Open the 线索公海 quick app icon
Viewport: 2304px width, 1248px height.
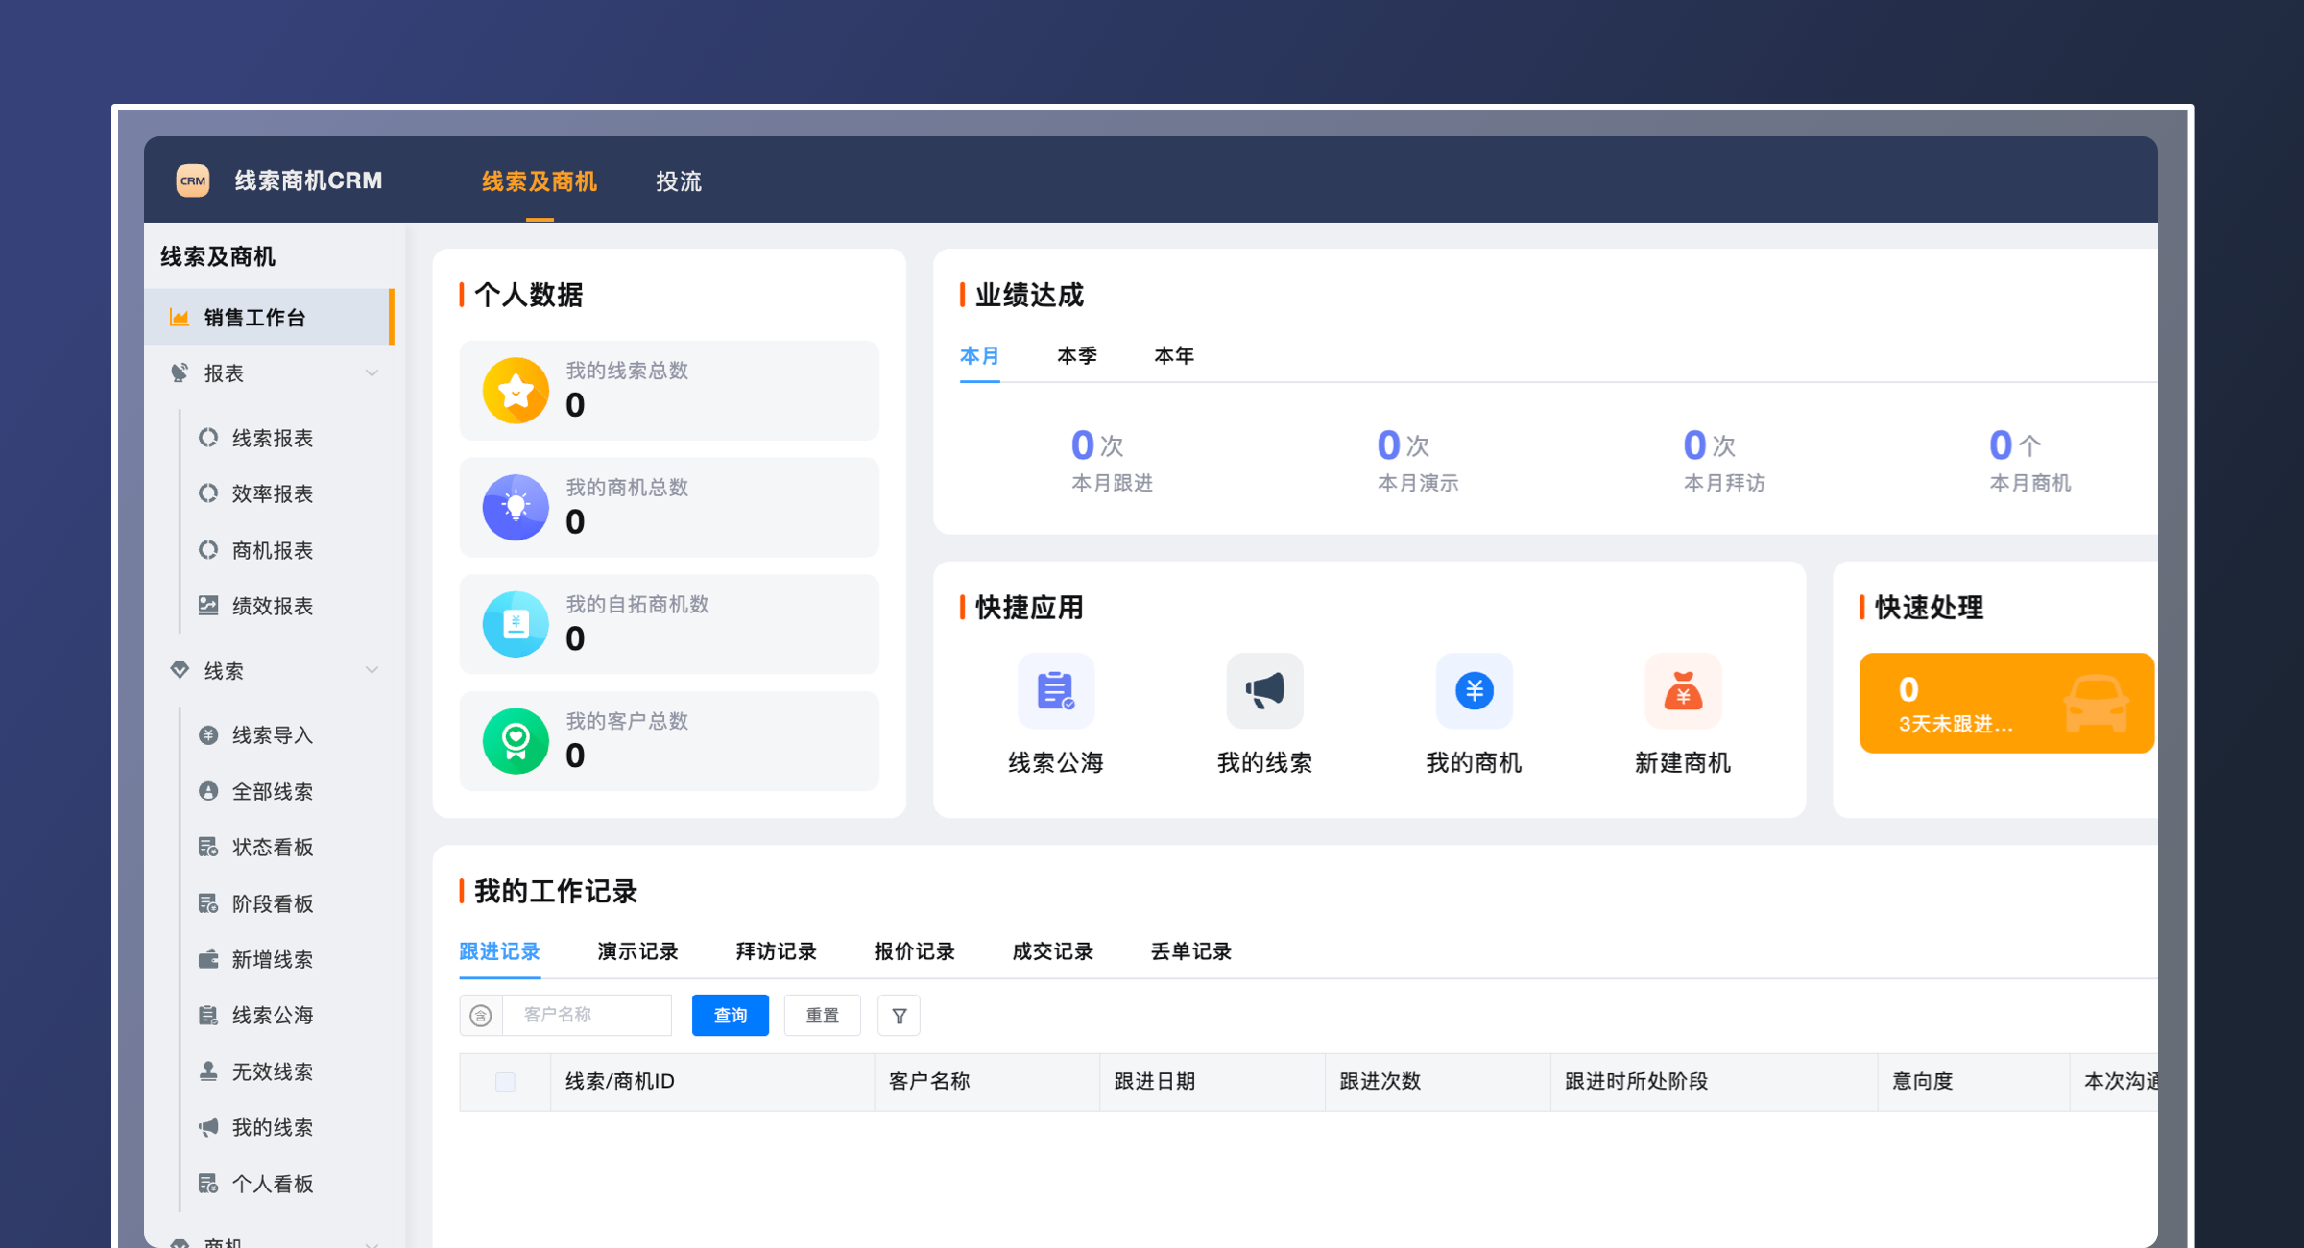1055,691
